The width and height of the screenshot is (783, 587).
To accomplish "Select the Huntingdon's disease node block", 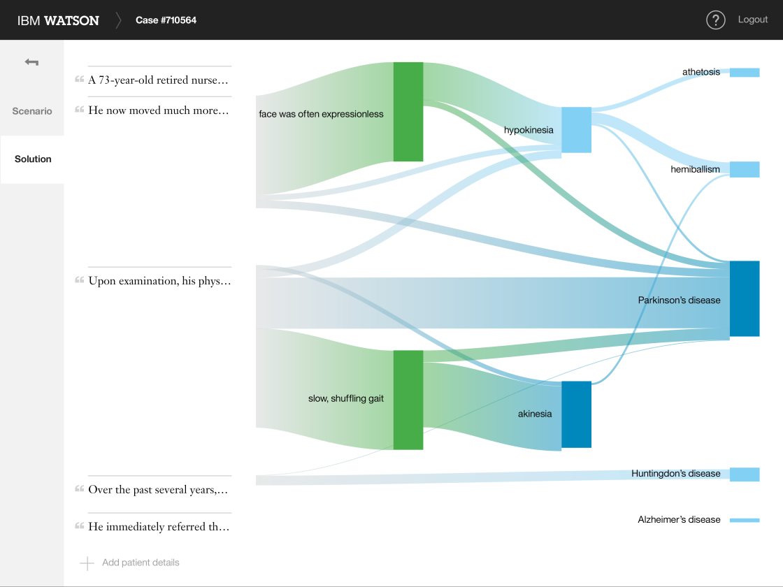I will tap(745, 474).
